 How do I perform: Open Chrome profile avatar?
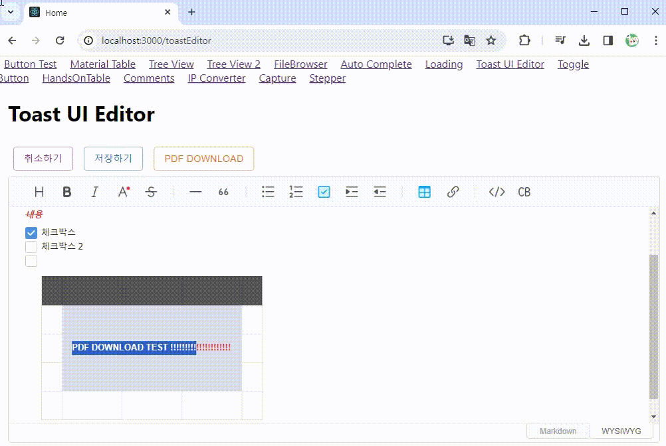tap(632, 40)
